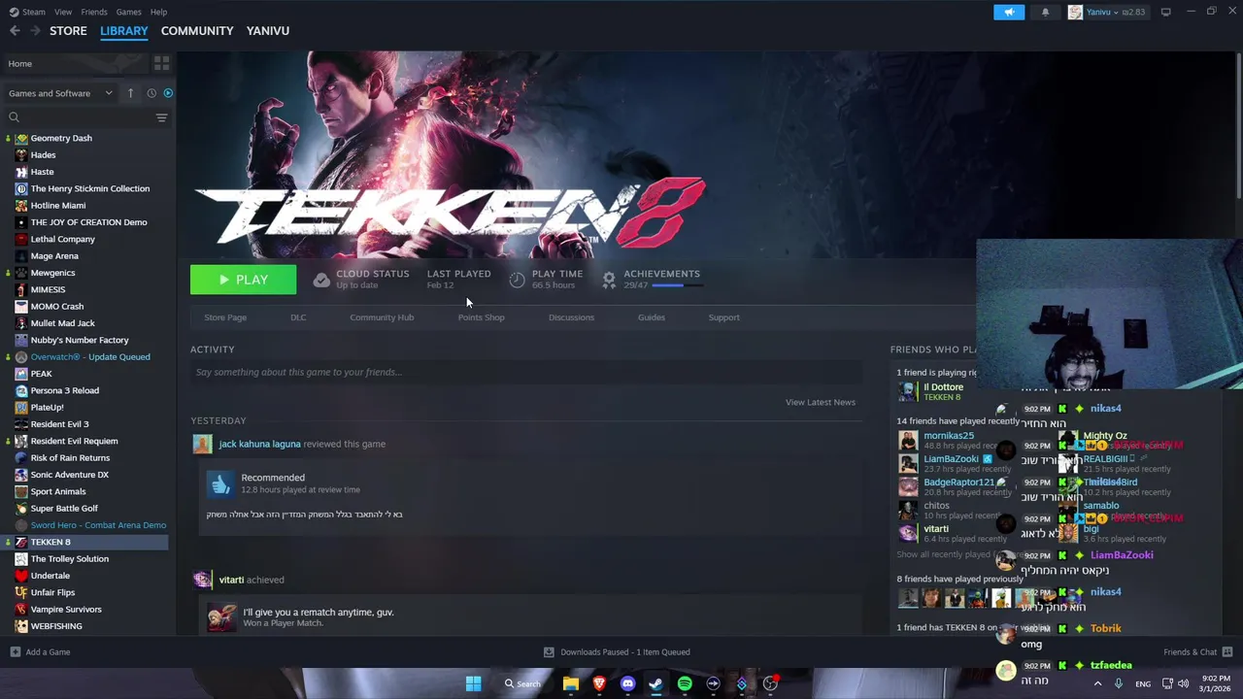Open the Guides link
This screenshot has width=1243, height=699.
point(652,317)
